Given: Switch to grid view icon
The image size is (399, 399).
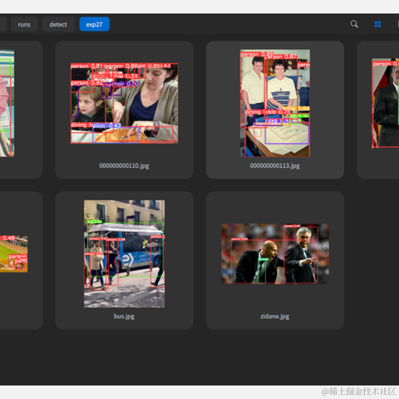Looking at the screenshot, I should [377, 24].
